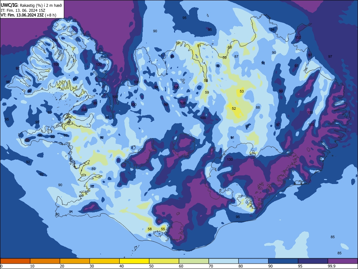
Task: Click the pale blue 70–80 legend swatch
Action: coord(223,261)
